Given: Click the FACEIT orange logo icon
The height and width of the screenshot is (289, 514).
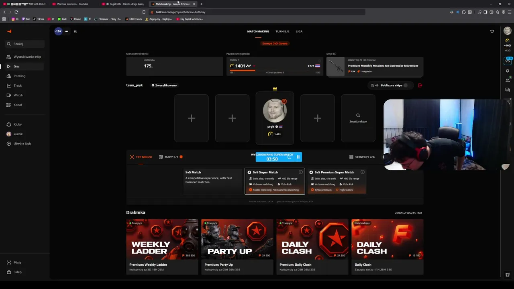Looking at the screenshot, I should (9, 31).
